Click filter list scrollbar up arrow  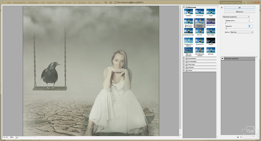(x=217, y=7)
